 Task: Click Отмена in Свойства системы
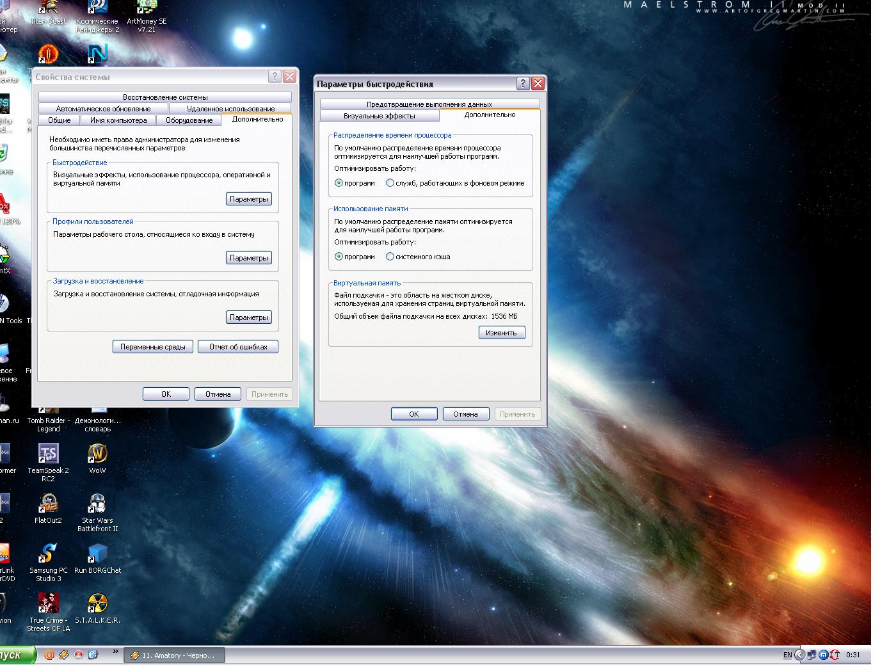(x=218, y=394)
